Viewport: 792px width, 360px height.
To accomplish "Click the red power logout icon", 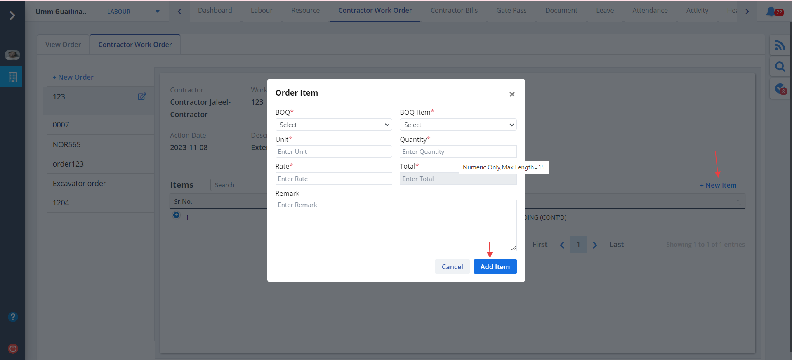I will tap(13, 348).
